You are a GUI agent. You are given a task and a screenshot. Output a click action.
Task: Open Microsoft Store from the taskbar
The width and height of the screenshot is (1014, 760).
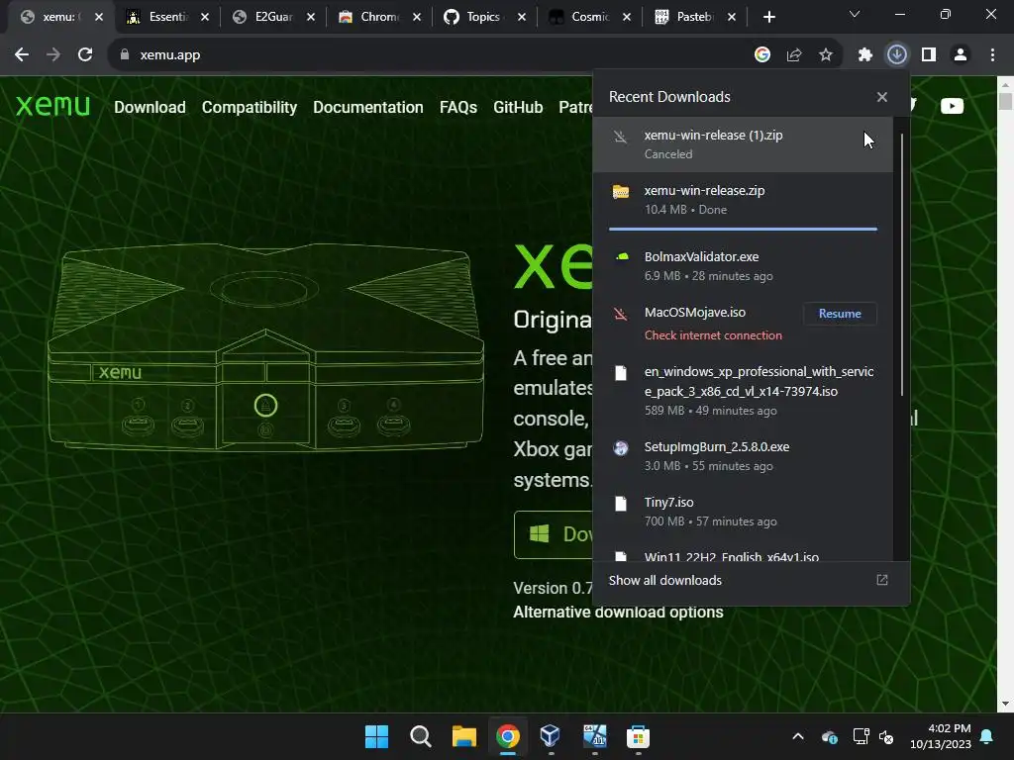pos(638,736)
